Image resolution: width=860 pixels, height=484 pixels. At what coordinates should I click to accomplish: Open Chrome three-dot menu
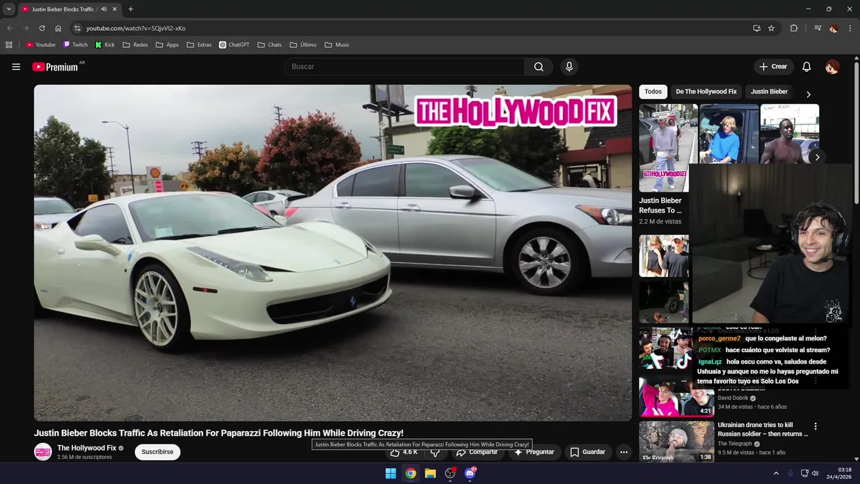click(849, 28)
